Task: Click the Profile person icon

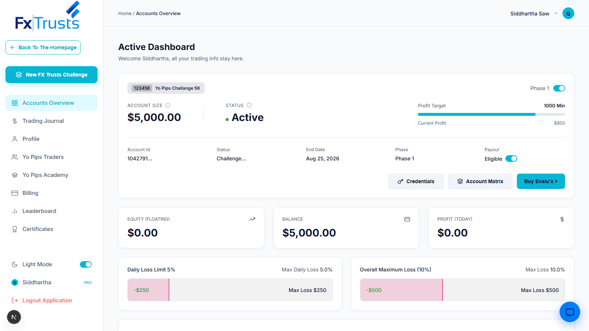Action: [x=15, y=139]
